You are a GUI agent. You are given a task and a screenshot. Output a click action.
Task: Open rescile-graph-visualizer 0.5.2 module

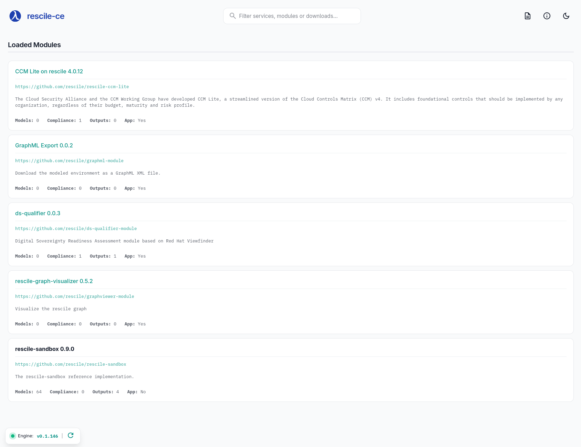tap(54, 281)
